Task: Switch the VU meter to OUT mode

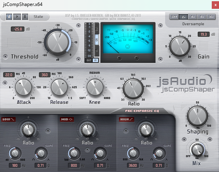Action: (97, 28)
